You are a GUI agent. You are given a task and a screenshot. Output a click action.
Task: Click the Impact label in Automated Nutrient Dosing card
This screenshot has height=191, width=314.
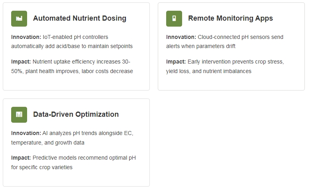(x=21, y=62)
